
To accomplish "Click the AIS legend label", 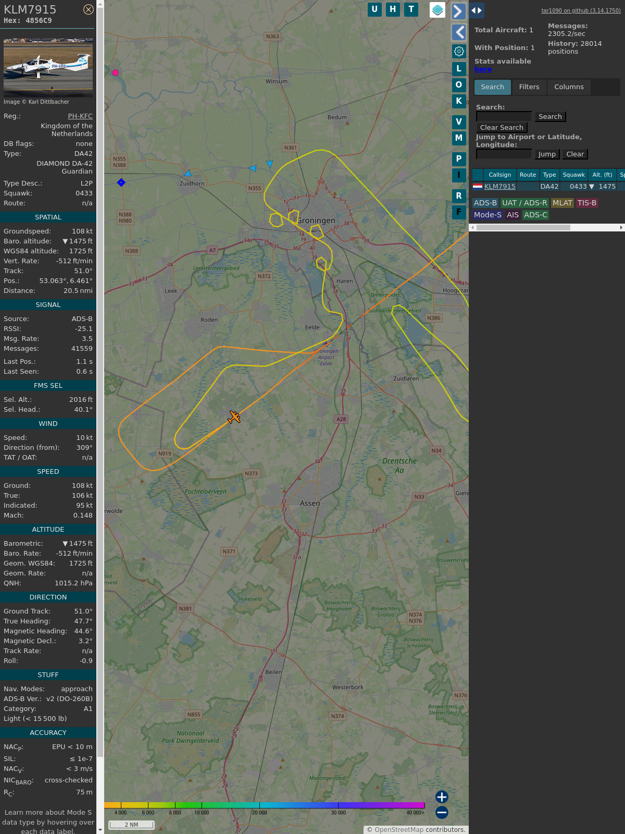I will tap(512, 215).
